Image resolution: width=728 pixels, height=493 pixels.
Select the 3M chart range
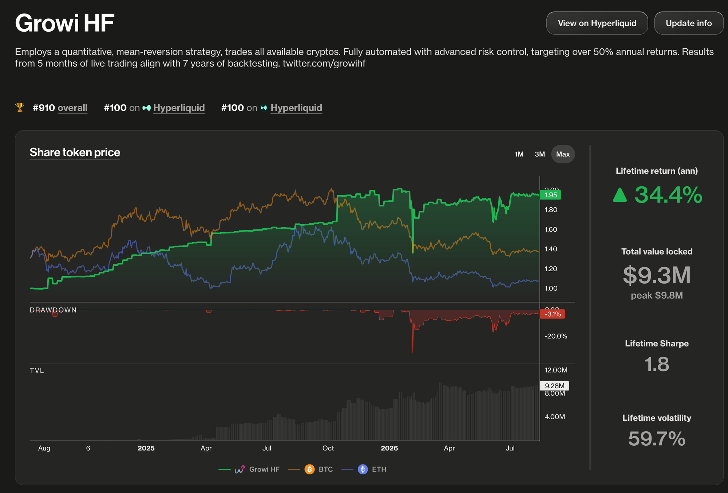point(540,154)
